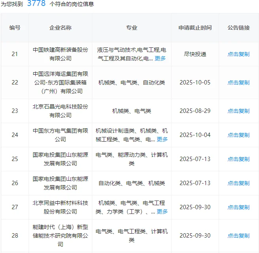Select the 3778 result count
The height and width of the screenshot is (253, 259).
point(36,3)
